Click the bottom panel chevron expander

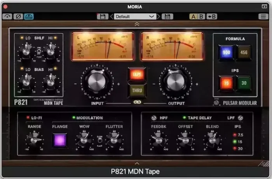(136, 163)
